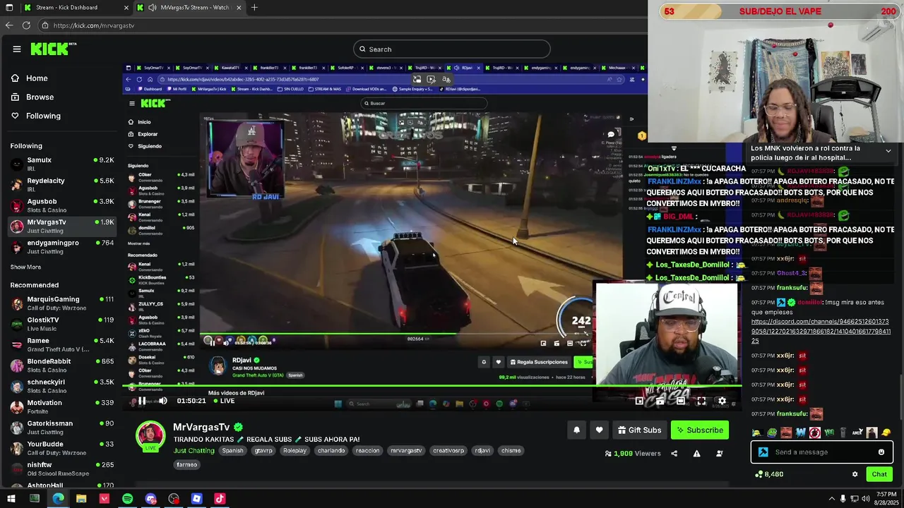
Task: Focus the Send a message field
Action: pyautogui.click(x=822, y=452)
